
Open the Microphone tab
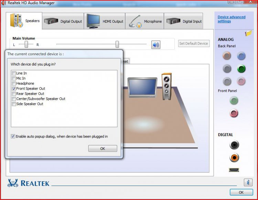(144, 21)
